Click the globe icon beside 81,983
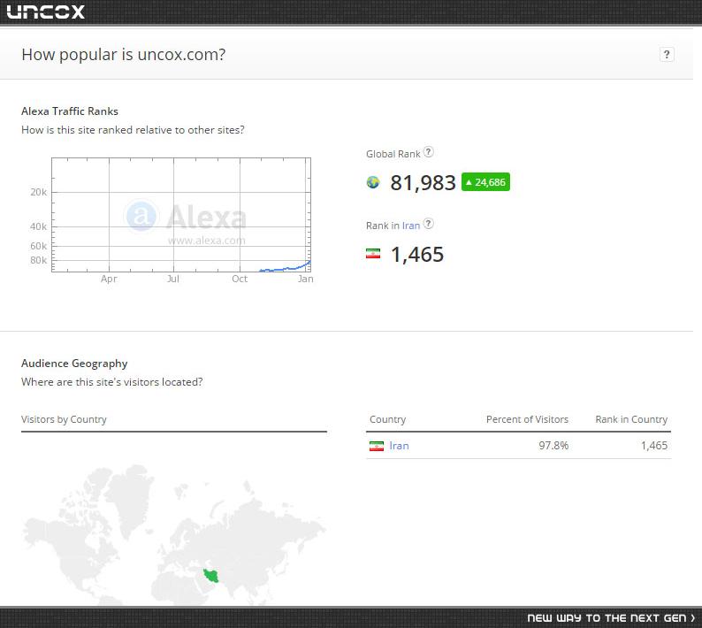 pos(373,182)
